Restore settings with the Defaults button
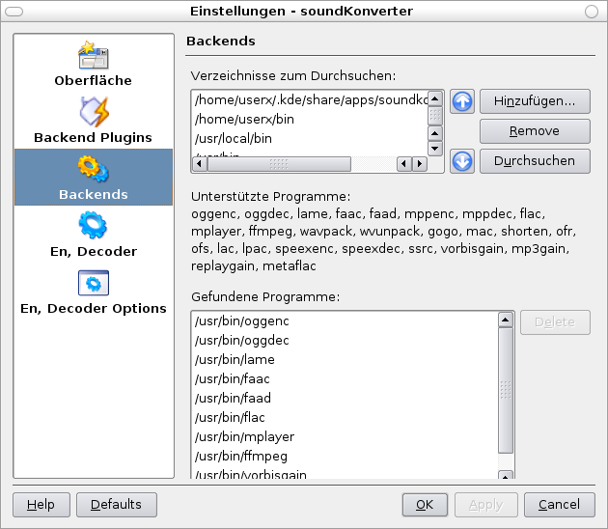The width and height of the screenshot is (608, 529). pos(117,505)
